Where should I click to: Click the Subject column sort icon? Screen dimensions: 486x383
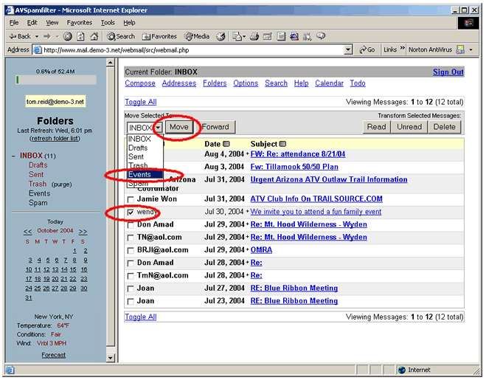pyautogui.click(x=283, y=144)
